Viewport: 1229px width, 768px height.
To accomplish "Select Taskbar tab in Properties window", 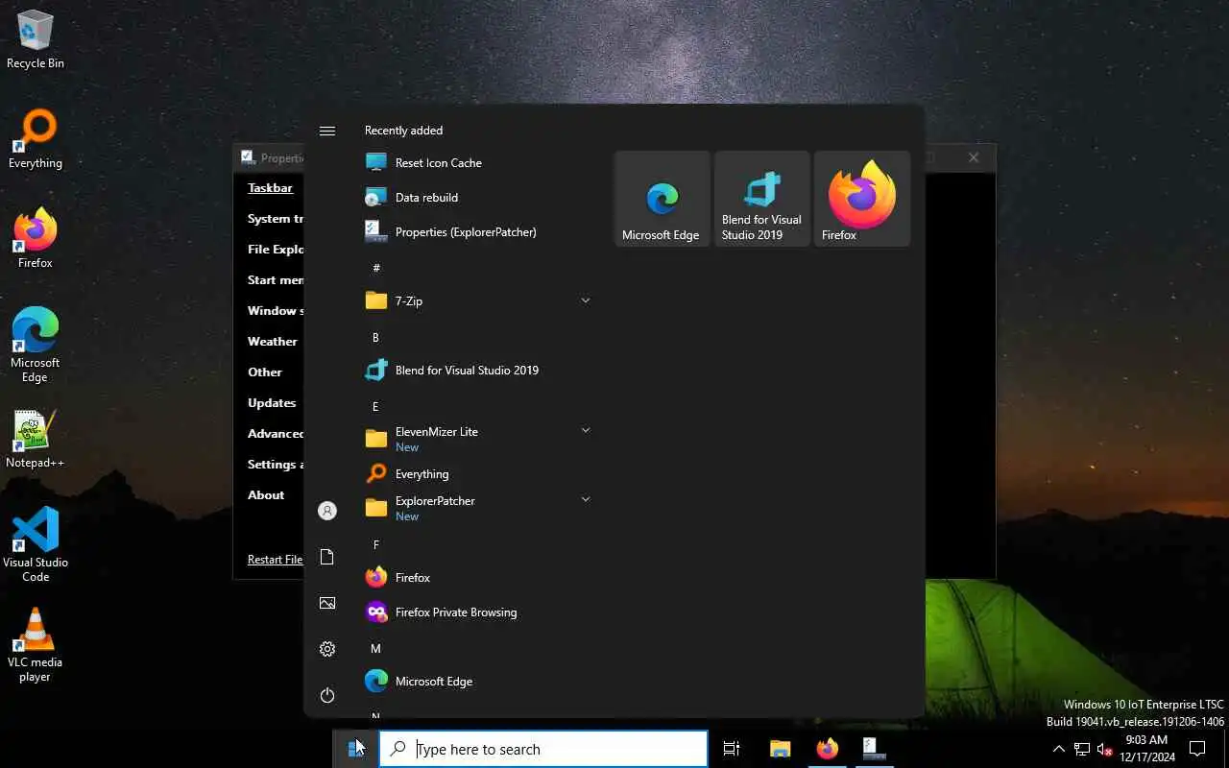I will pyautogui.click(x=270, y=188).
